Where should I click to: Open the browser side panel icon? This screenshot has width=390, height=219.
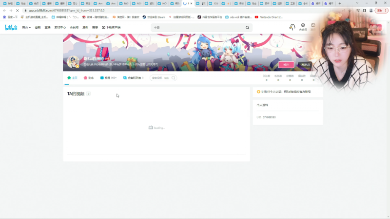point(364,11)
